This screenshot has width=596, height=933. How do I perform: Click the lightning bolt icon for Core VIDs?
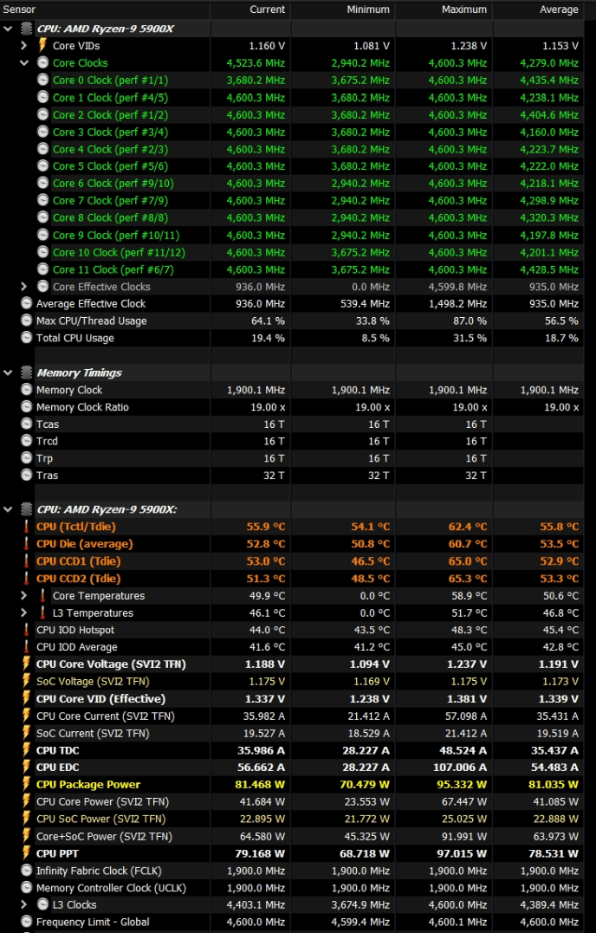(x=42, y=45)
